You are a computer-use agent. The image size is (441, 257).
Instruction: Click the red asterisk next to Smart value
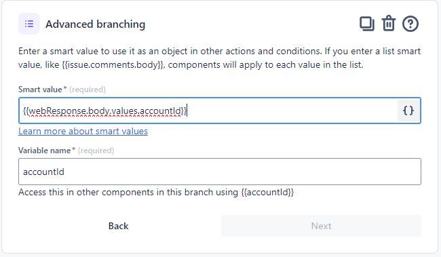tap(65, 88)
